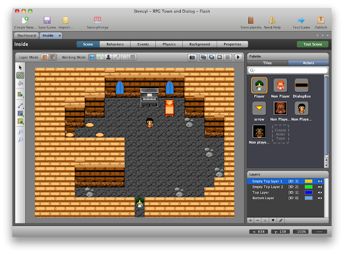Hide Bottom Layer via eye icon
Screen dimensions: 344x254
pyautogui.click(x=320, y=198)
